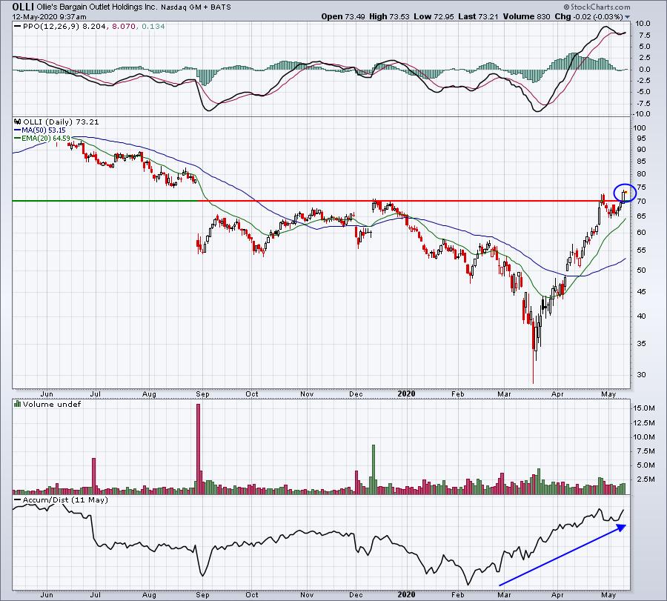Click the blue uptrend arrow in Accum/Dist
The height and width of the screenshot is (601, 667).
563,551
